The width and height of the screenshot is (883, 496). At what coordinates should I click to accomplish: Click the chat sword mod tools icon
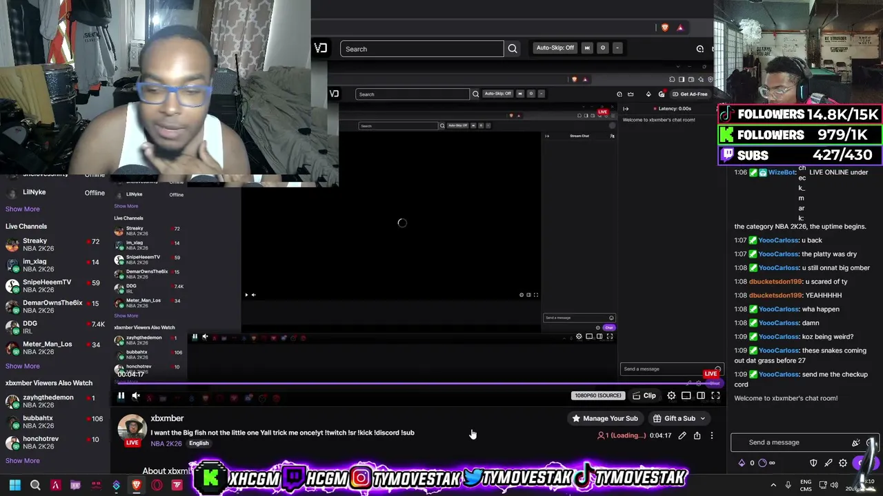829,463
